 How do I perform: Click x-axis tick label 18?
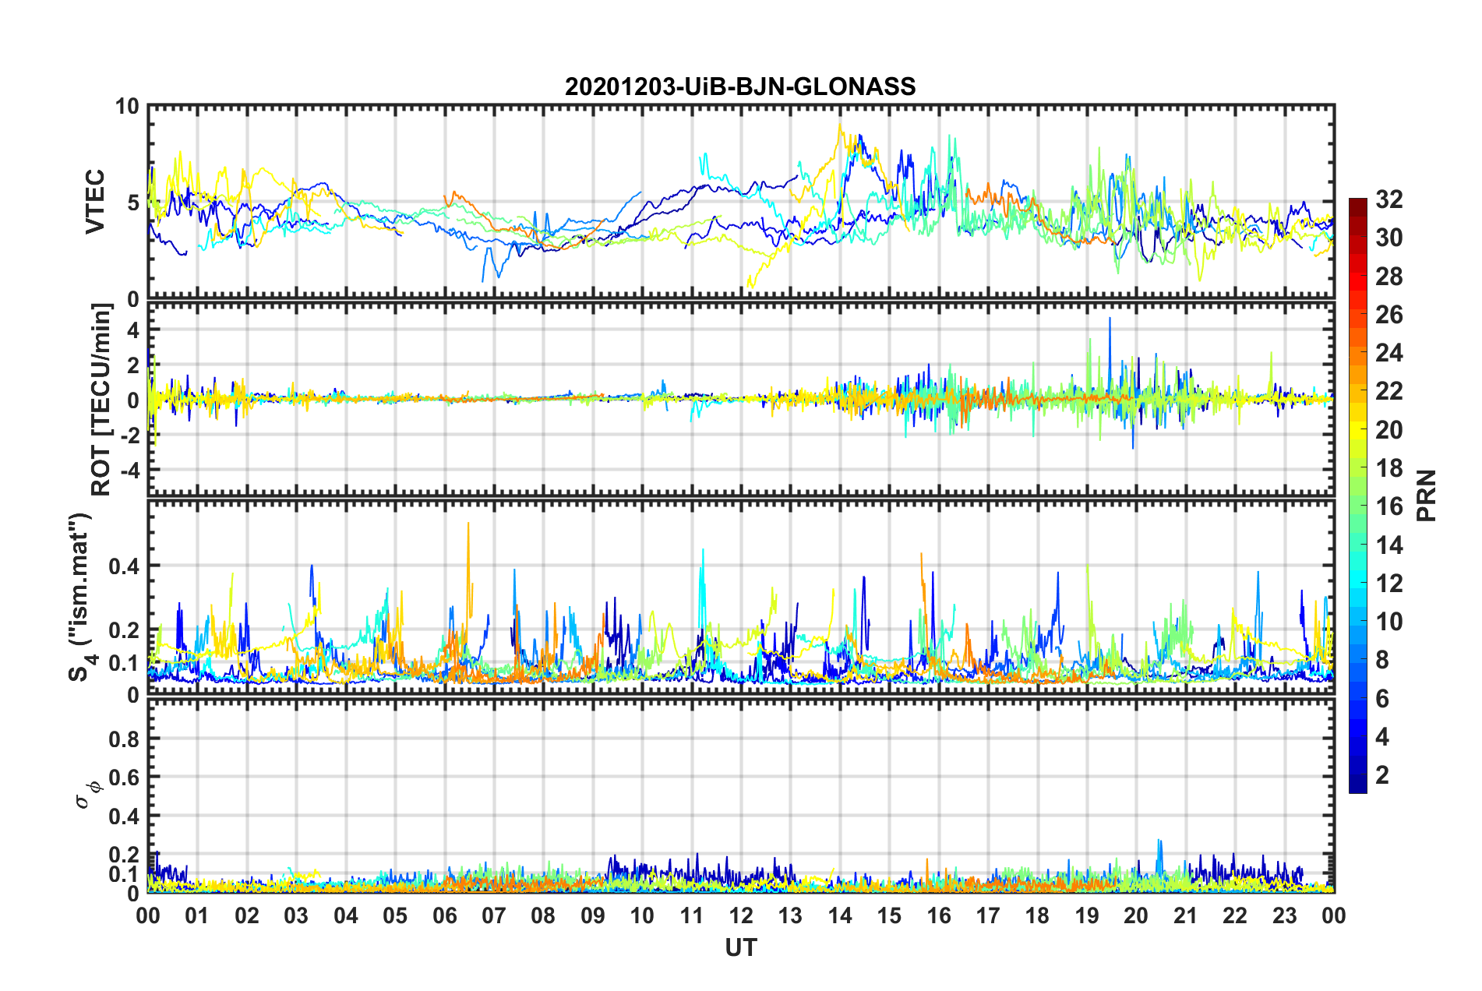(1037, 915)
